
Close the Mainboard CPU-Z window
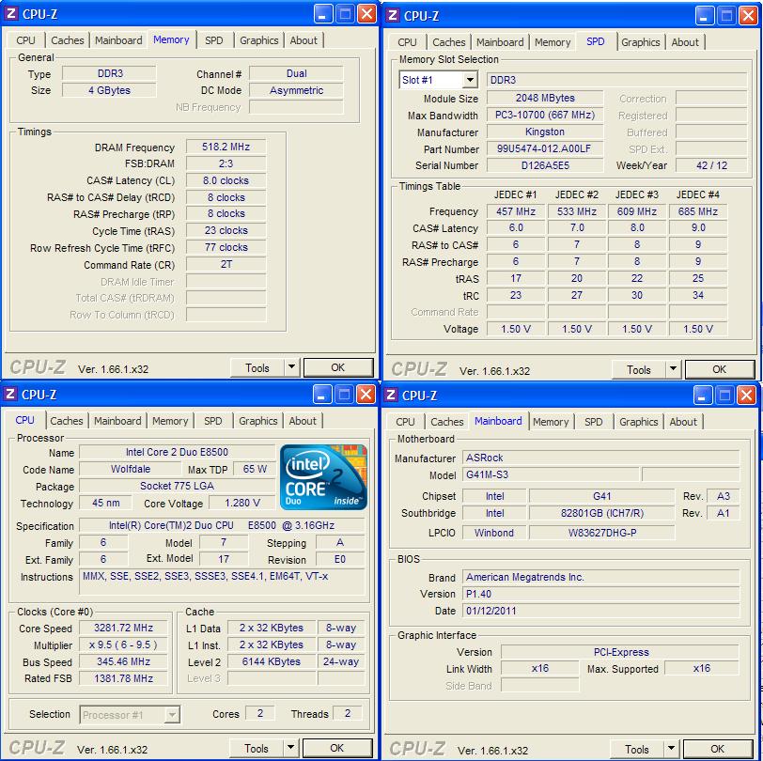(746, 396)
